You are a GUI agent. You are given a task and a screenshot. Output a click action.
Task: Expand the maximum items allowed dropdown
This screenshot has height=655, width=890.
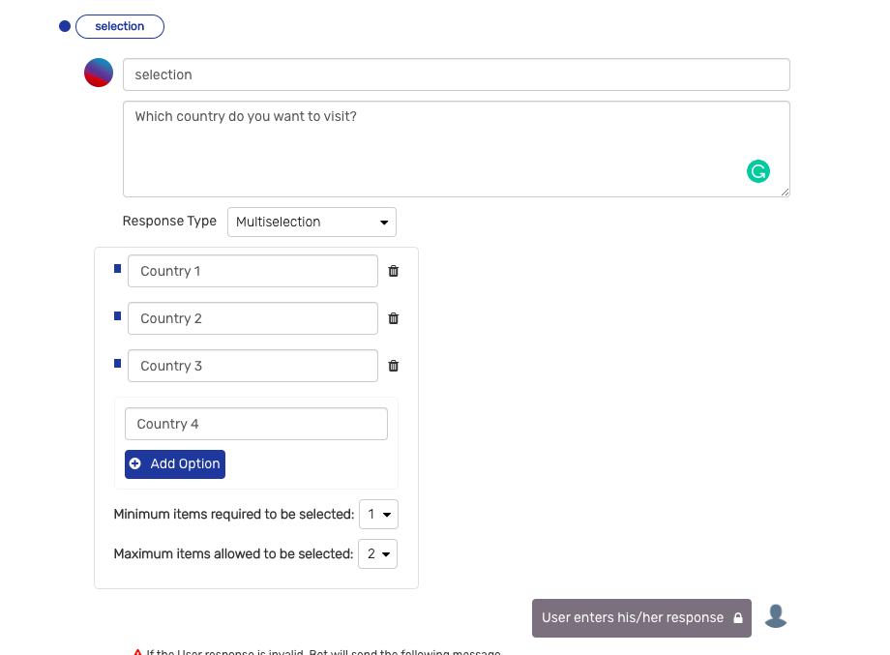(x=377, y=554)
